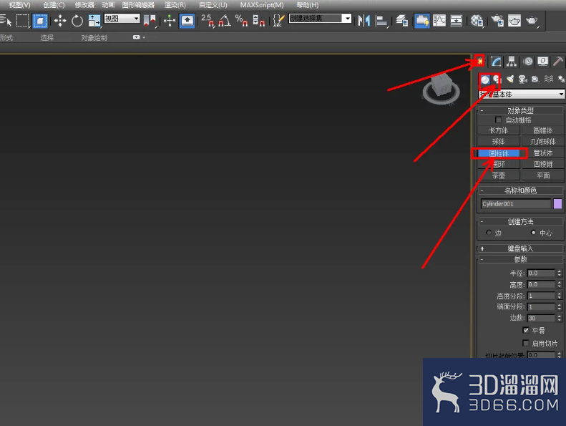Toggle the Window/Crossing selection button
The image size is (566, 426).
[40, 21]
